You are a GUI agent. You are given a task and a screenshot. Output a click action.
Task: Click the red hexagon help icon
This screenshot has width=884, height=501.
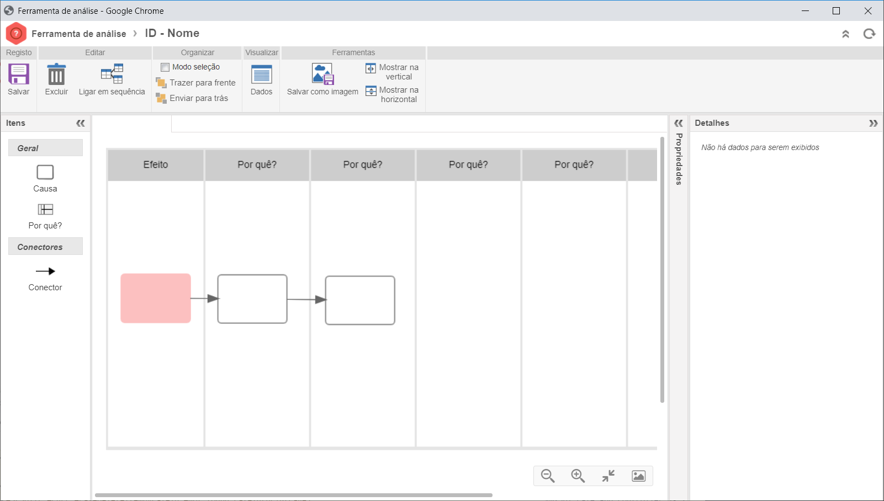tap(16, 34)
